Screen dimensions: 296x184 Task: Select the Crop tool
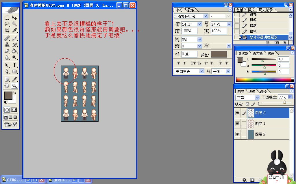(x=7, y=30)
